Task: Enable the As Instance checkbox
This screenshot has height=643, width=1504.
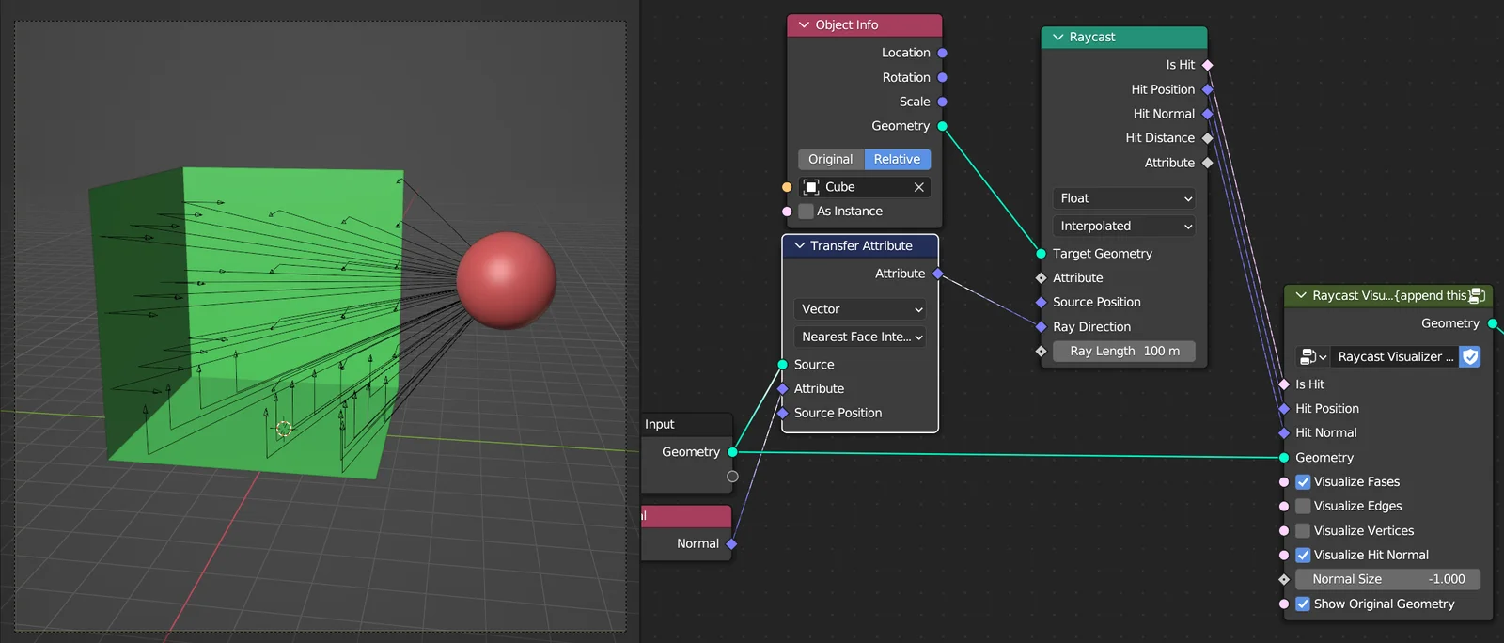Action: click(x=806, y=212)
